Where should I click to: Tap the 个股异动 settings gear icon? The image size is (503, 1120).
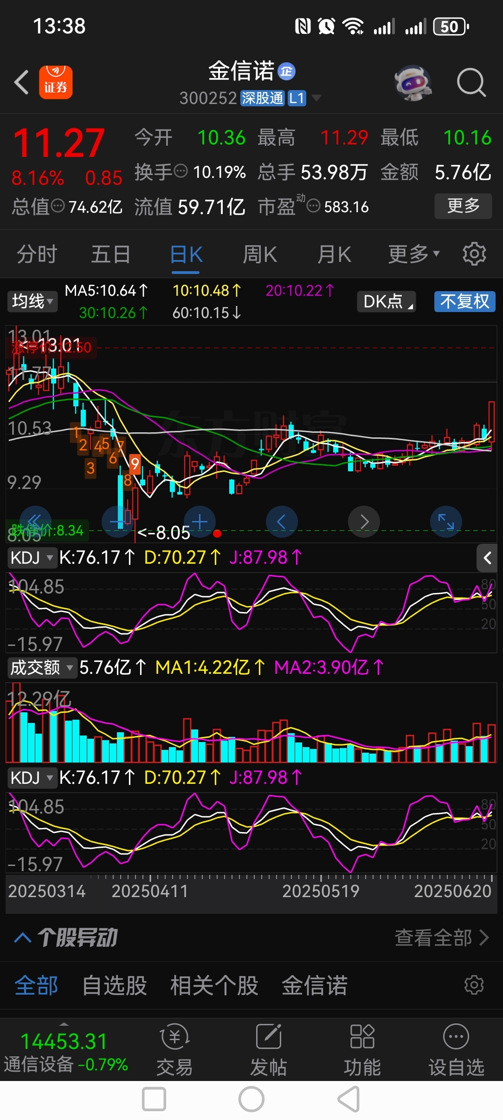(474, 985)
